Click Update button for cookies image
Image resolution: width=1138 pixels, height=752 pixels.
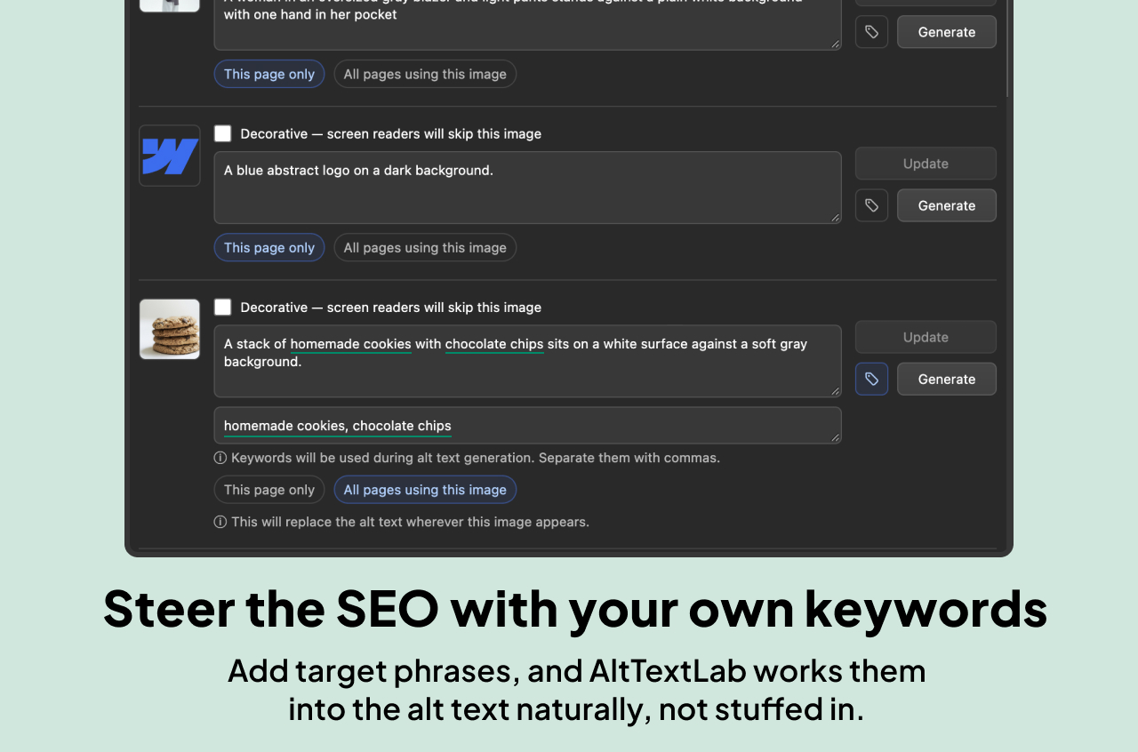[926, 337]
